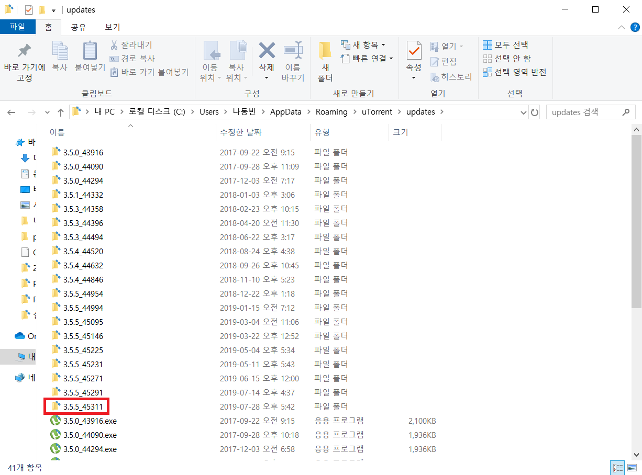Open 히스토리 file history
Screen dimensions: 642x475
coord(451,77)
